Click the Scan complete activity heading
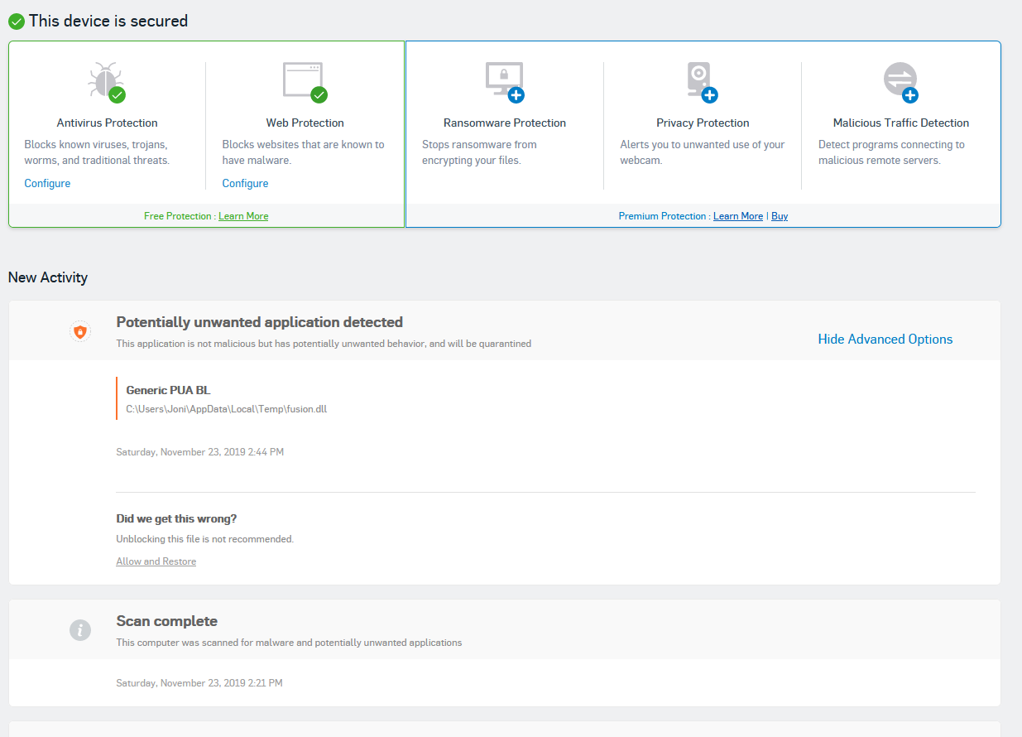The image size is (1022, 737). pyautogui.click(x=167, y=621)
